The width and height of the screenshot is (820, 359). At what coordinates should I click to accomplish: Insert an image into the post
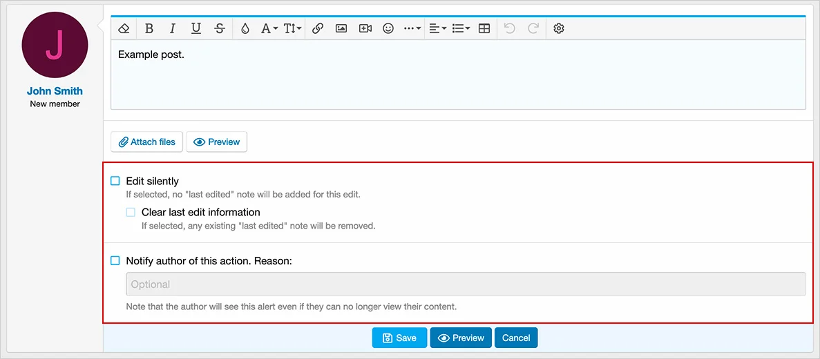(x=341, y=28)
